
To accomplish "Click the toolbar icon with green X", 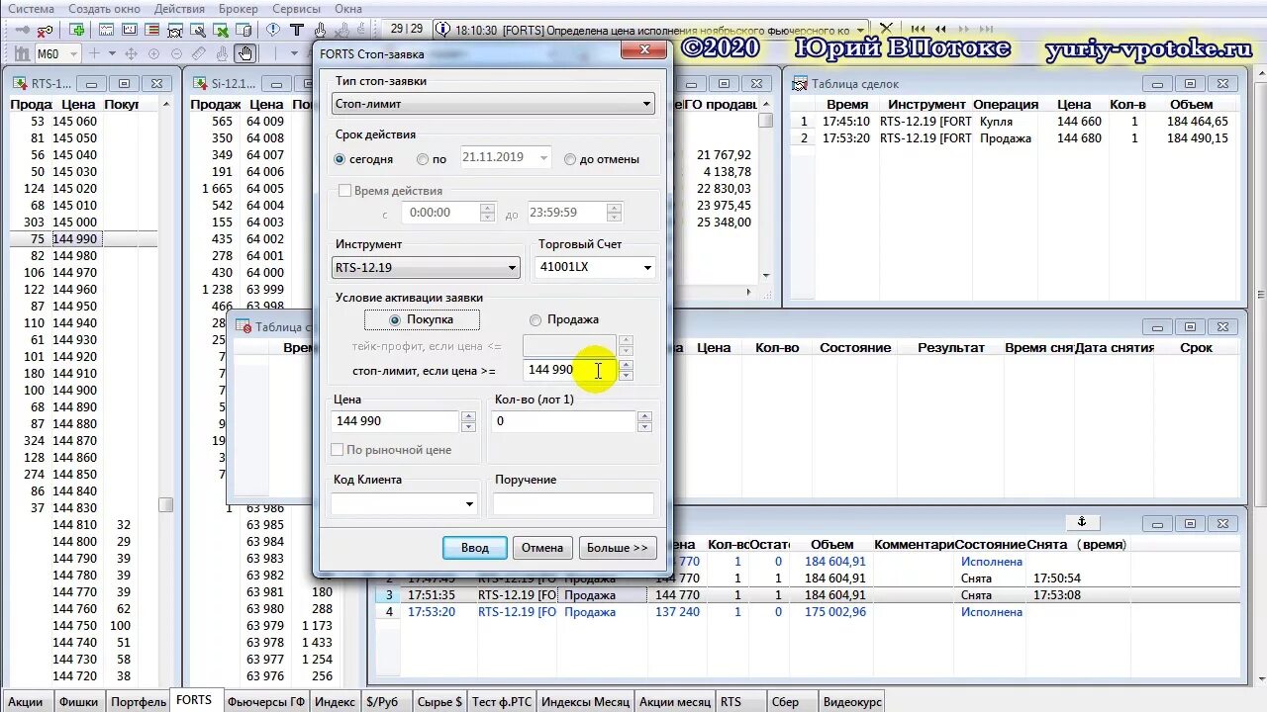I will 221,30.
